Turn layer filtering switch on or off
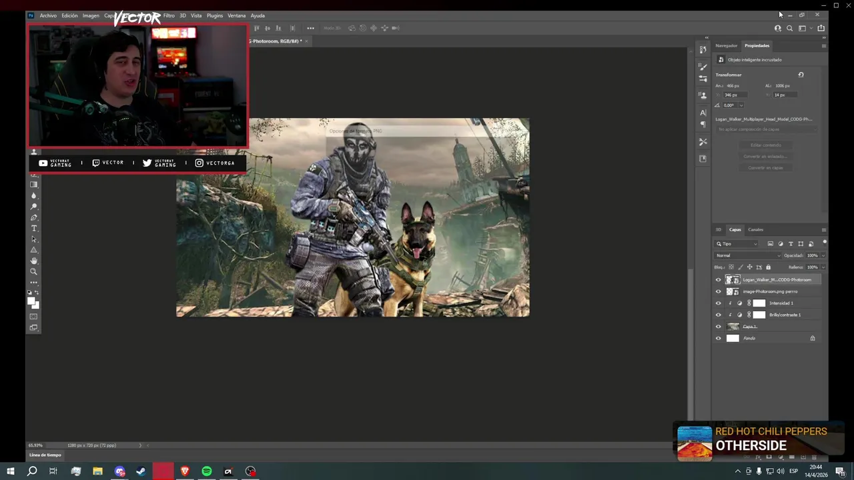The image size is (854, 480). click(825, 242)
